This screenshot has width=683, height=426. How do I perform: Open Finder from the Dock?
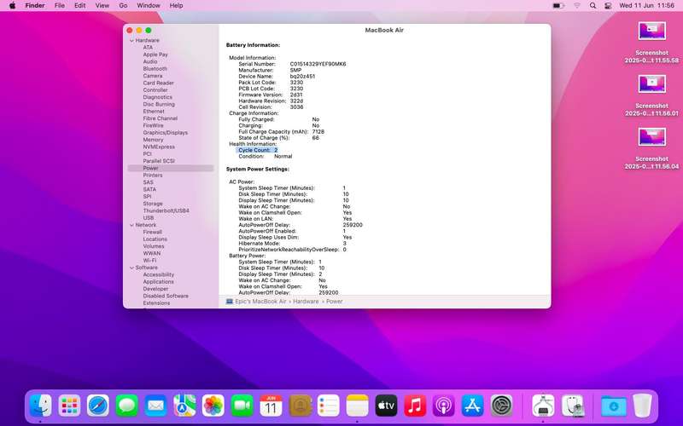(40, 406)
